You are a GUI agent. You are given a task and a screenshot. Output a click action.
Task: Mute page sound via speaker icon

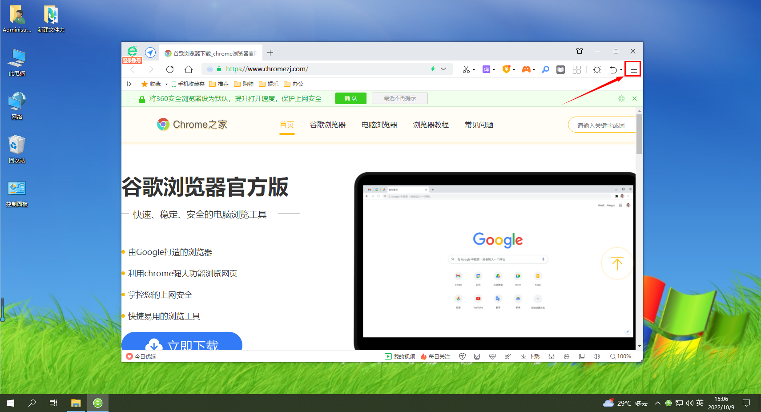[x=597, y=356]
